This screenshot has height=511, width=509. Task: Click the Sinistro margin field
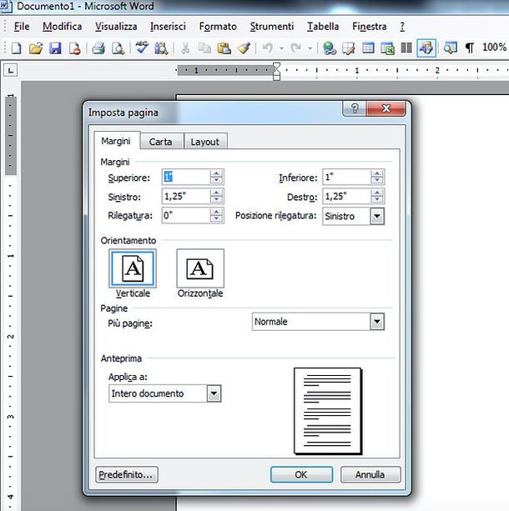point(185,196)
